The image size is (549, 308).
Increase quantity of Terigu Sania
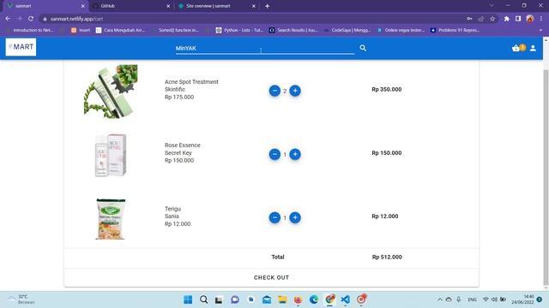[x=295, y=217]
